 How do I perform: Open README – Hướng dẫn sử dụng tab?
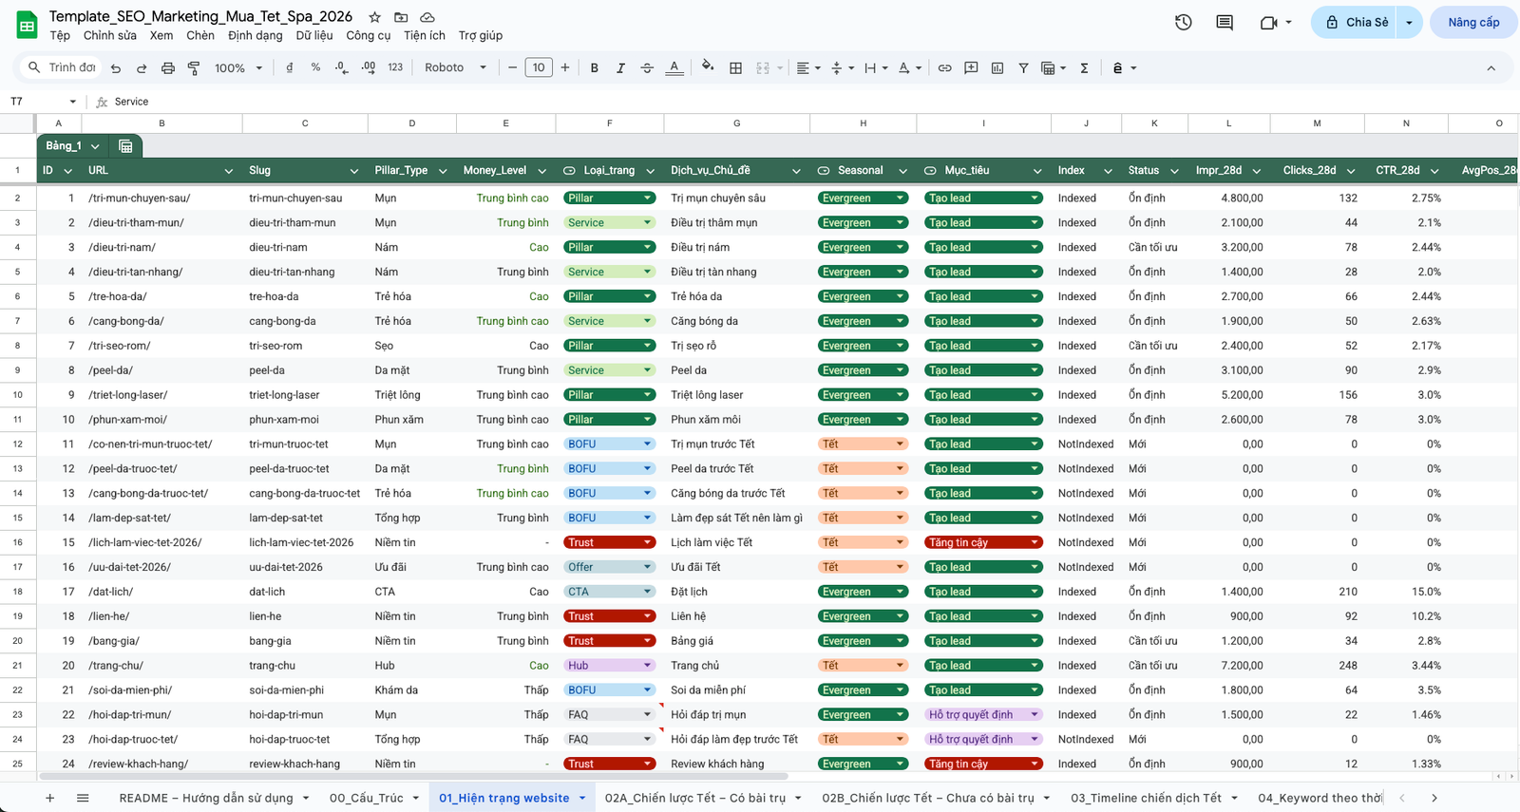click(x=206, y=798)
